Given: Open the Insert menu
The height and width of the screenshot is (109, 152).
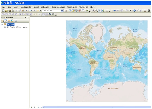Looking at the screenshot, I should 36,7.
